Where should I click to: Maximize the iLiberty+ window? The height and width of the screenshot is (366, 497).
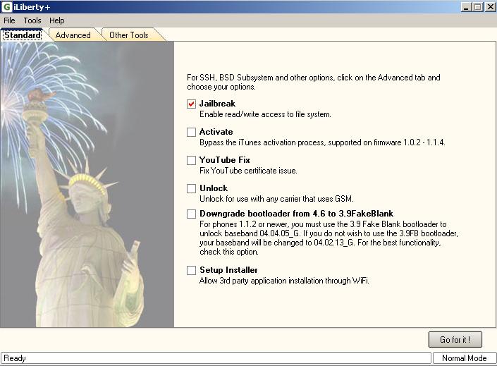coord(477,6)
